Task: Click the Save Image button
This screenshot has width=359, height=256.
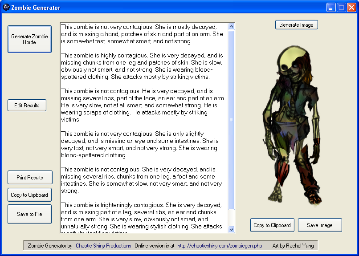Action: [320, 225]
